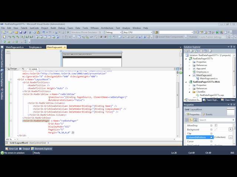This screenshot has height=177, width=237.
Task: Click the Publish button
Action: pos(193,37)
